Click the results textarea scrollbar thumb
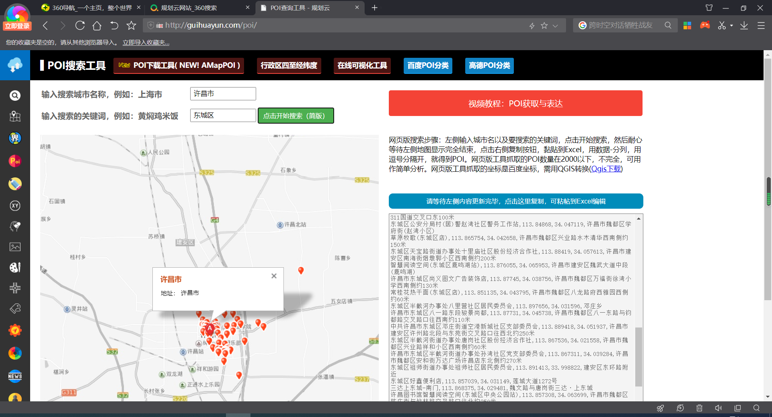This screenshot has height=417, width=772. (639, 356)
